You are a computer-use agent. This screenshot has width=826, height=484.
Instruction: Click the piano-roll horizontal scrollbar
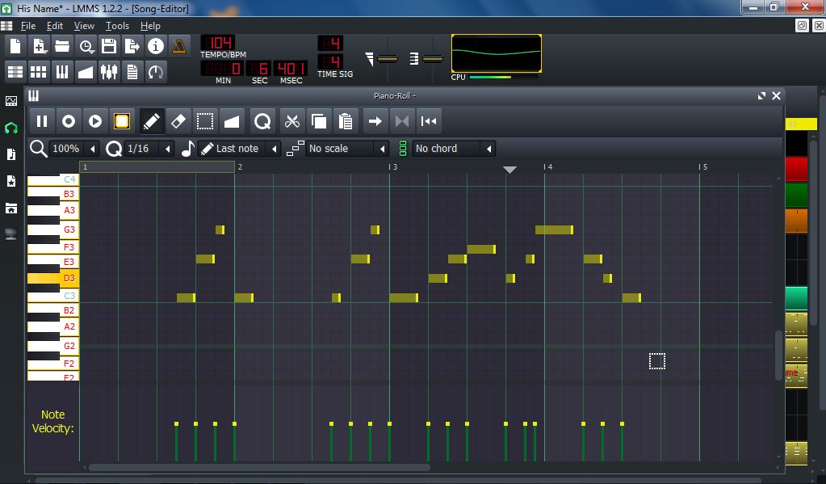click(x=259, y=468)
